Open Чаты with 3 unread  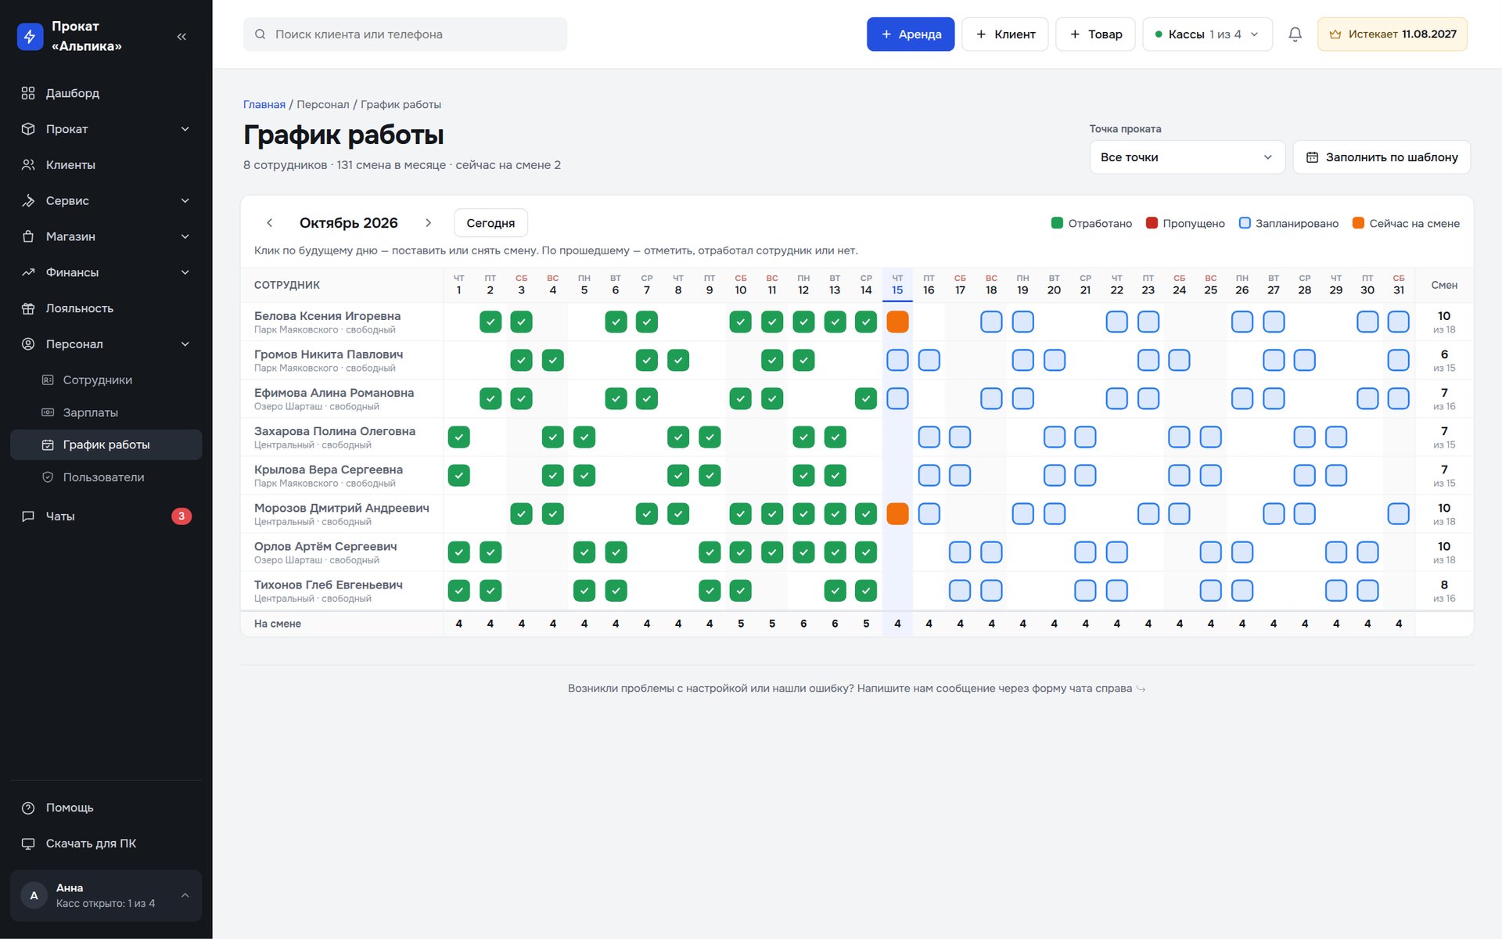(106, 516)
